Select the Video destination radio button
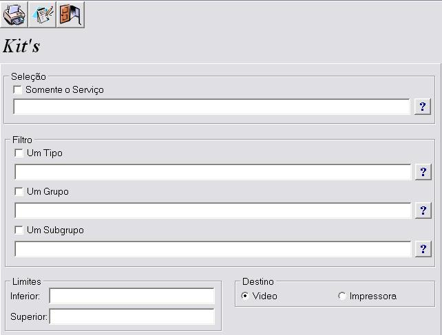Viewport: 442px width, 335px height. [245, 296]
